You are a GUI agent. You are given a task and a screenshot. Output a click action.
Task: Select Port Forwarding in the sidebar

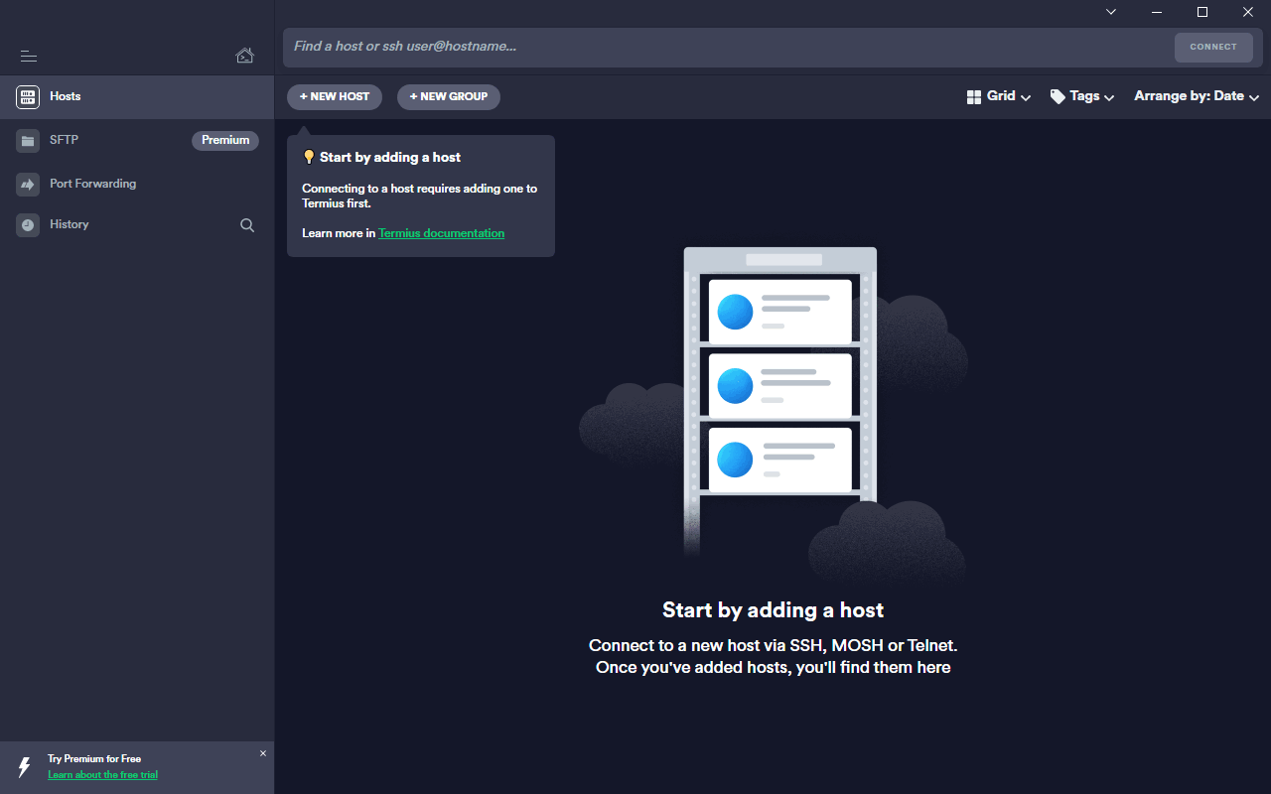(92, 184)
